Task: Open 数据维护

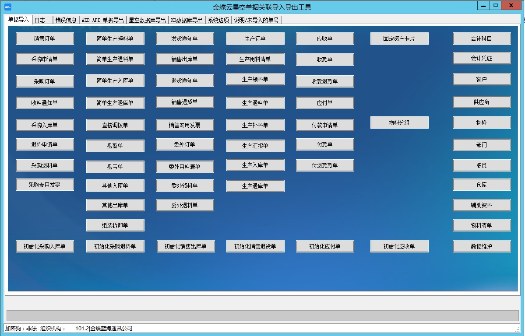Action: coord(482,246)
